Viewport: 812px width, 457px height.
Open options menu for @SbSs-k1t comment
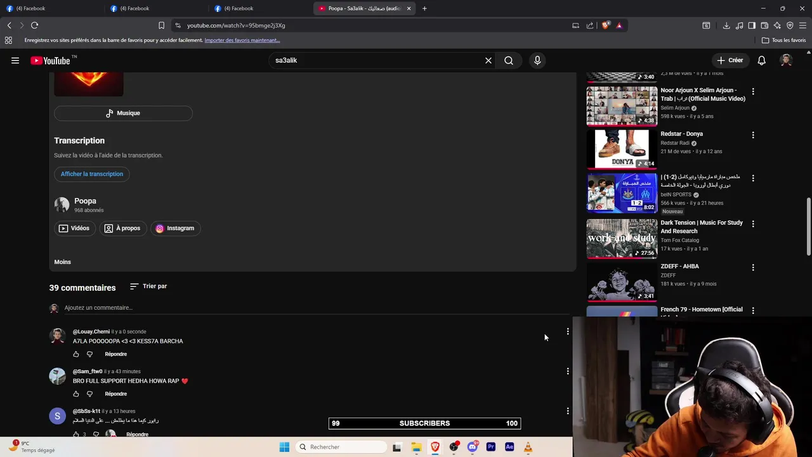click(x=568, y=411)
